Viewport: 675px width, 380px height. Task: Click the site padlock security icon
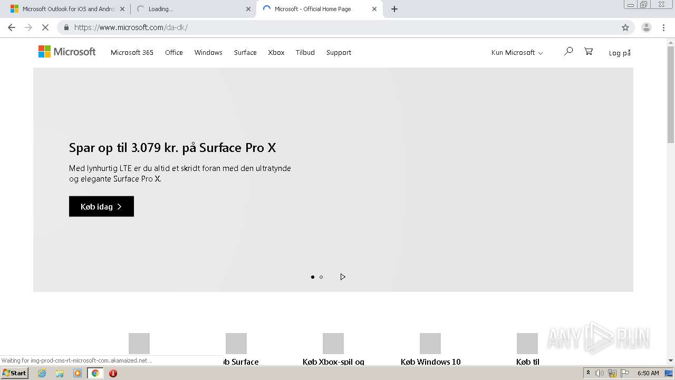pyautogui.click(x=66, y=27)
